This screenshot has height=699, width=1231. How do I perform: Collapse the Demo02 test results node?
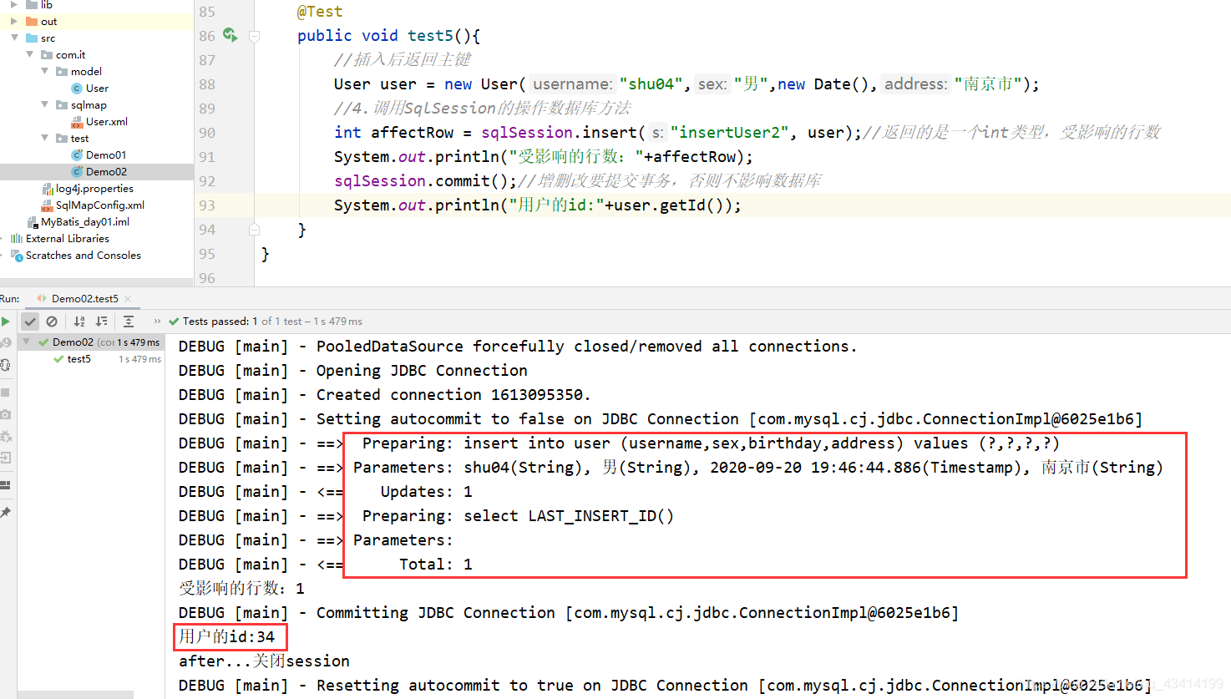pyautogui.click(x=27, y=342)
